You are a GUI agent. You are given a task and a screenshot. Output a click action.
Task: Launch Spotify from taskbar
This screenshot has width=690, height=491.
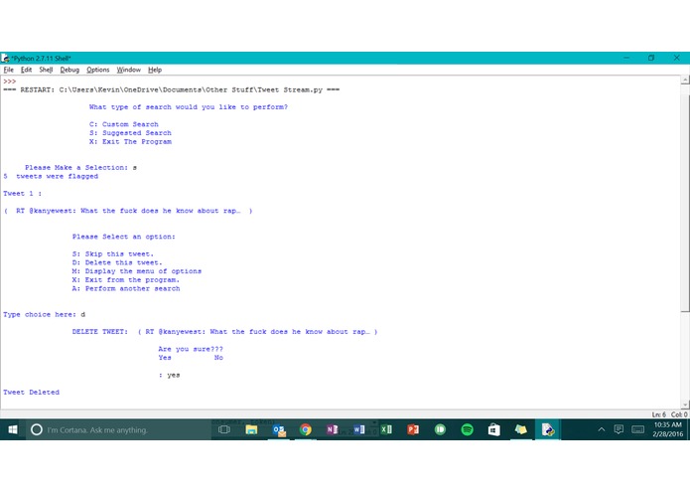pyautogui.click(x=468, y=429)
